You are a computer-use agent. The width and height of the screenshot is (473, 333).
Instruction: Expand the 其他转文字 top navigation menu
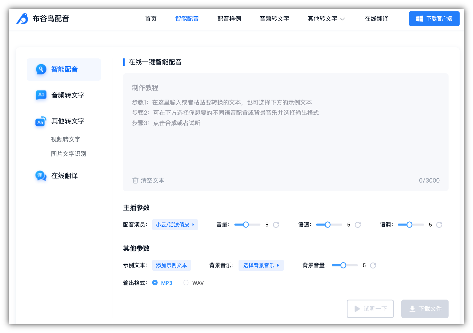click(x=326, y=19)
